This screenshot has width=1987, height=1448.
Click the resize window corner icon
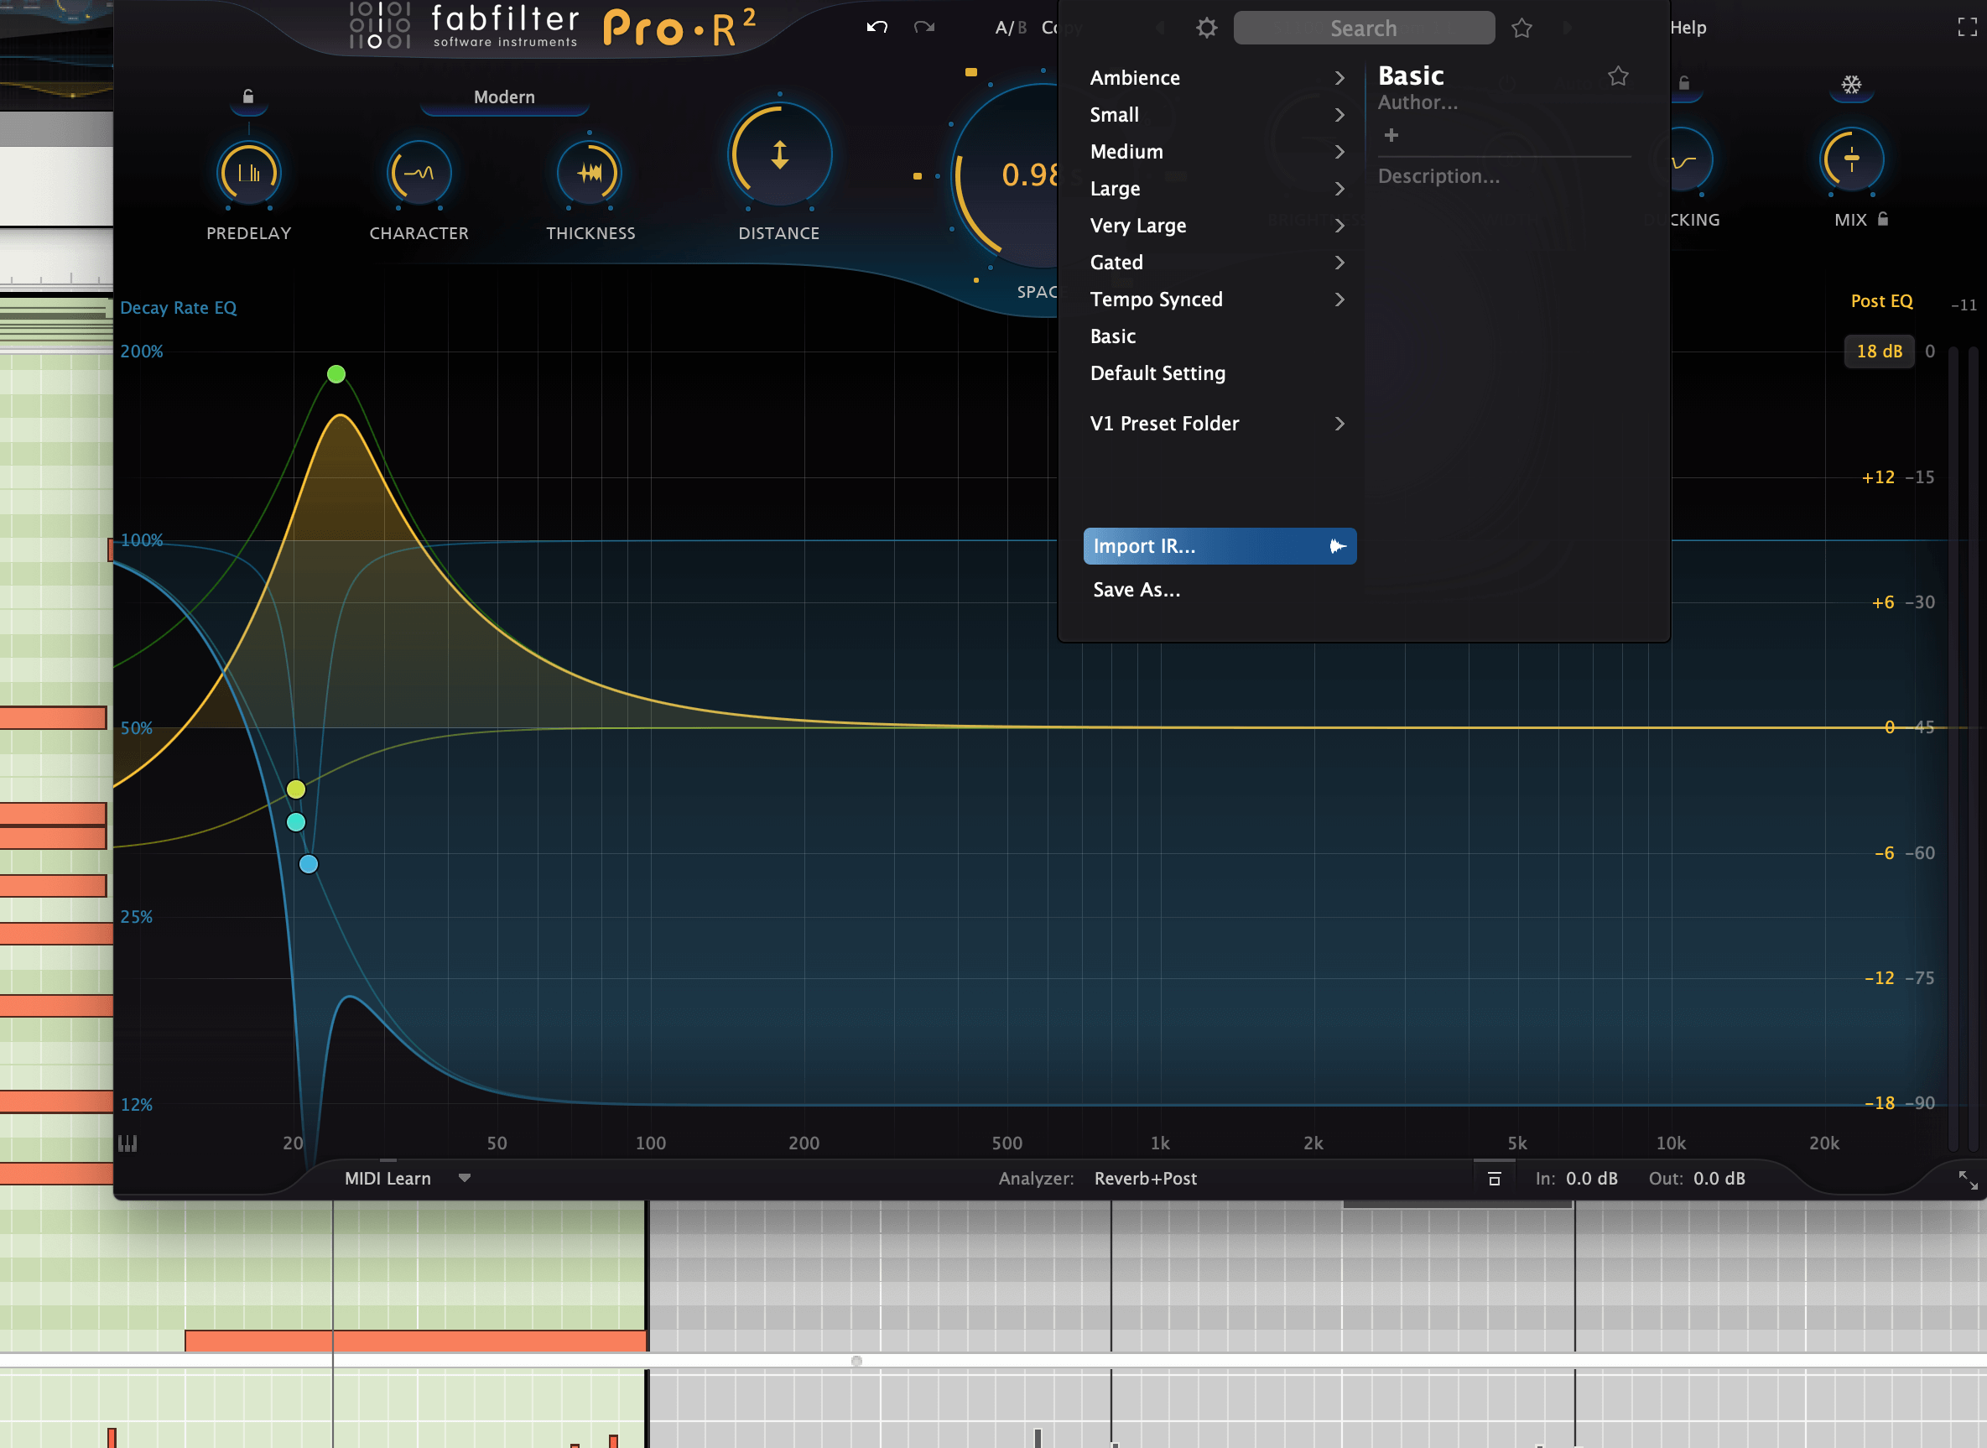1968,1180
